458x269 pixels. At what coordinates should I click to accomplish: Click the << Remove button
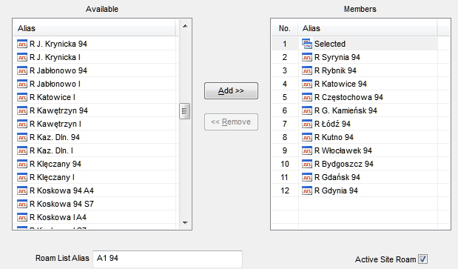tap(231, 122)
